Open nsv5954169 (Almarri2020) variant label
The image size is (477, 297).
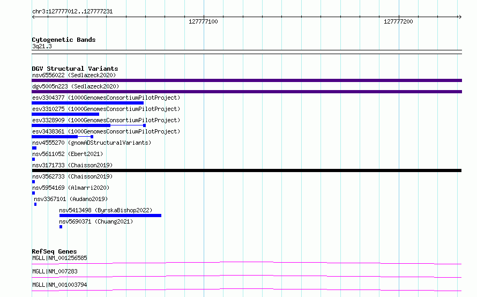coord(71,188)
